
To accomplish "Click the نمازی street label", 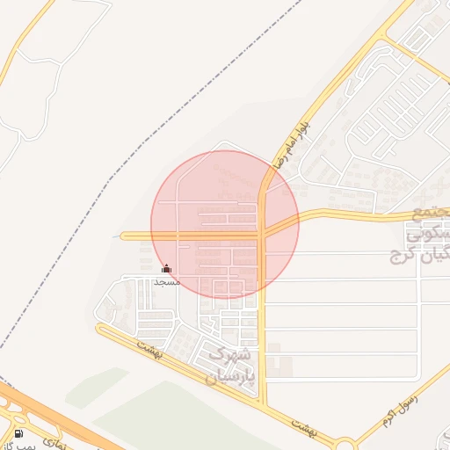I will 55,444.
